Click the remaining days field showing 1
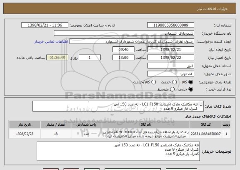 click(90, 58)
